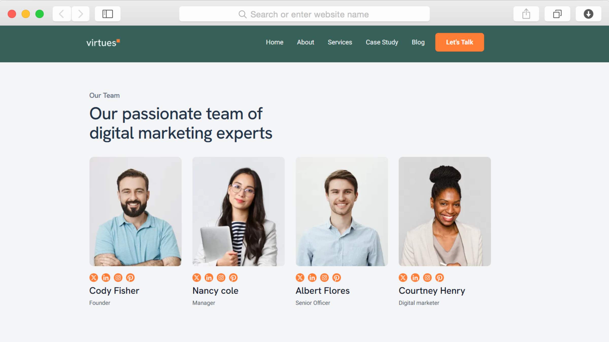Toggle the browser sidebar button

[108, 14]
